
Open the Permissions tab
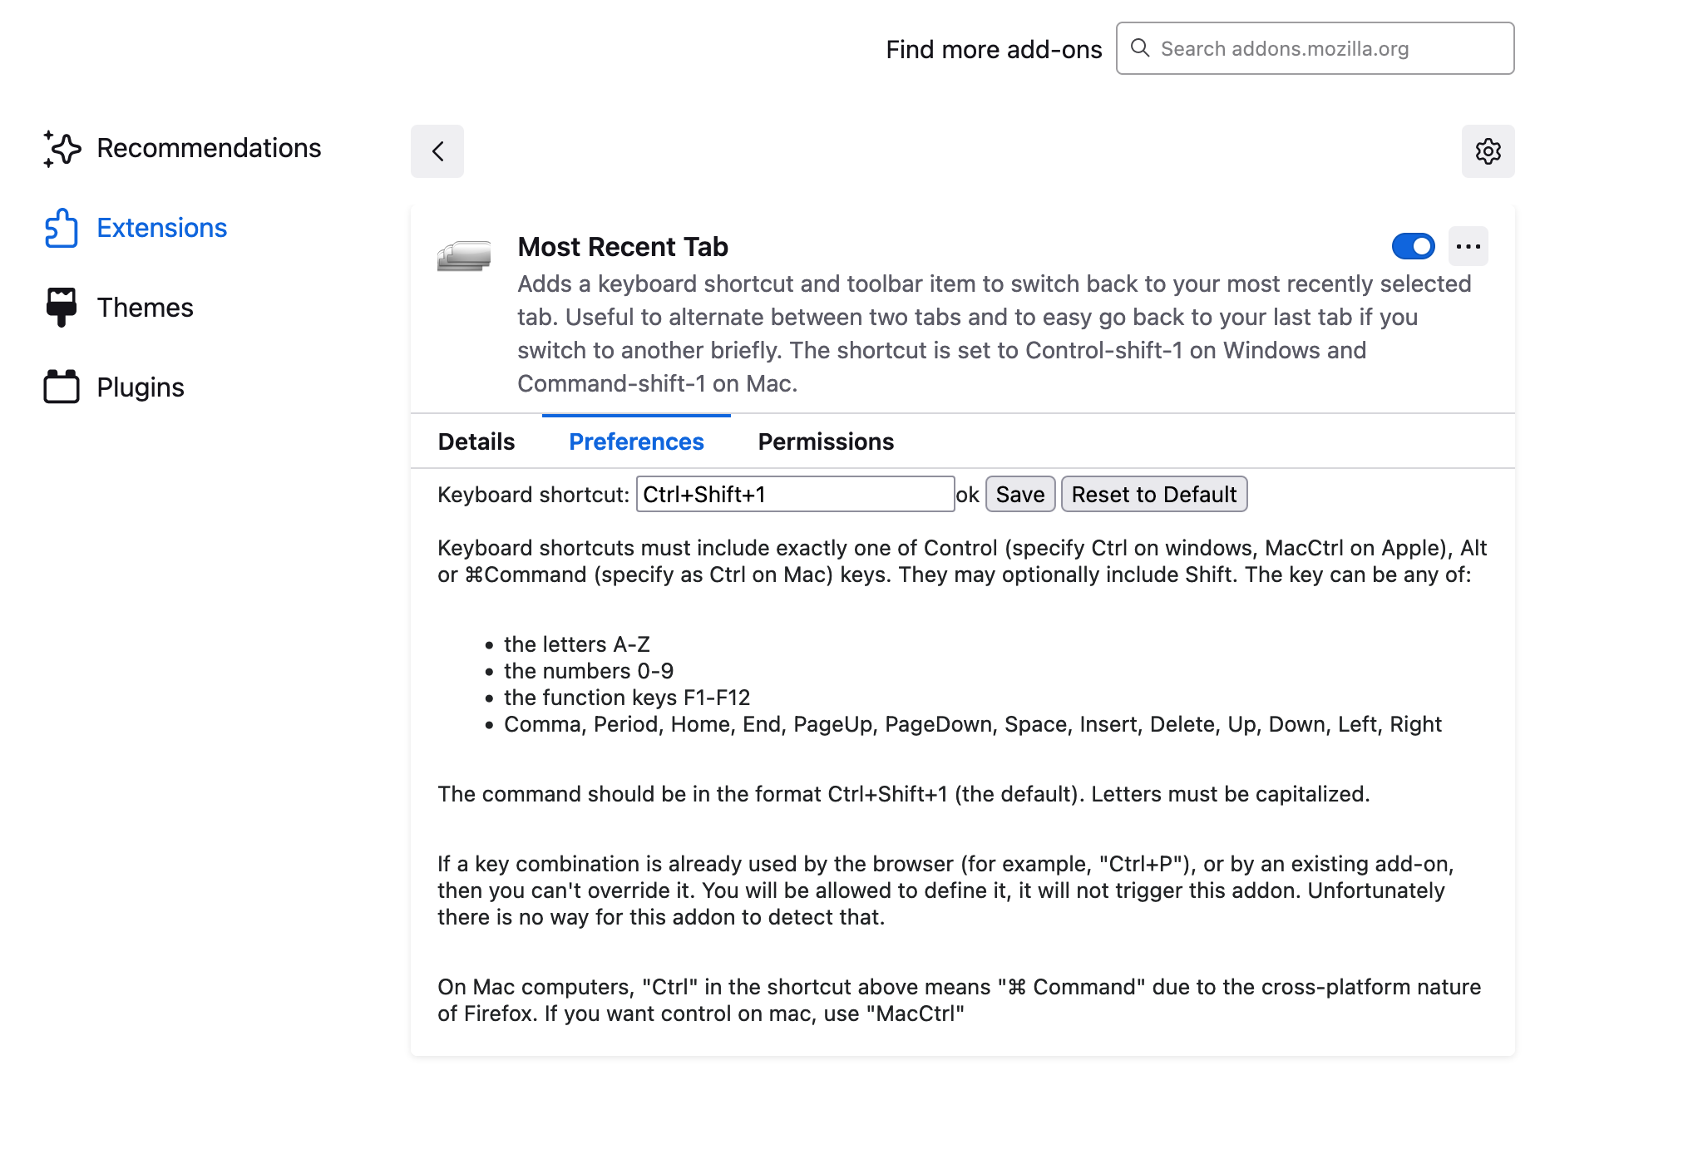click(x=826, y=441)
